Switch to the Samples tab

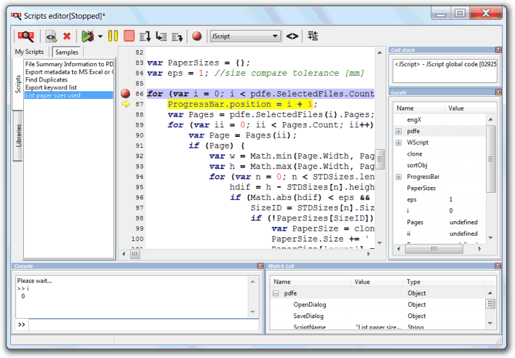pyautogui.click(x=67, y=52)
